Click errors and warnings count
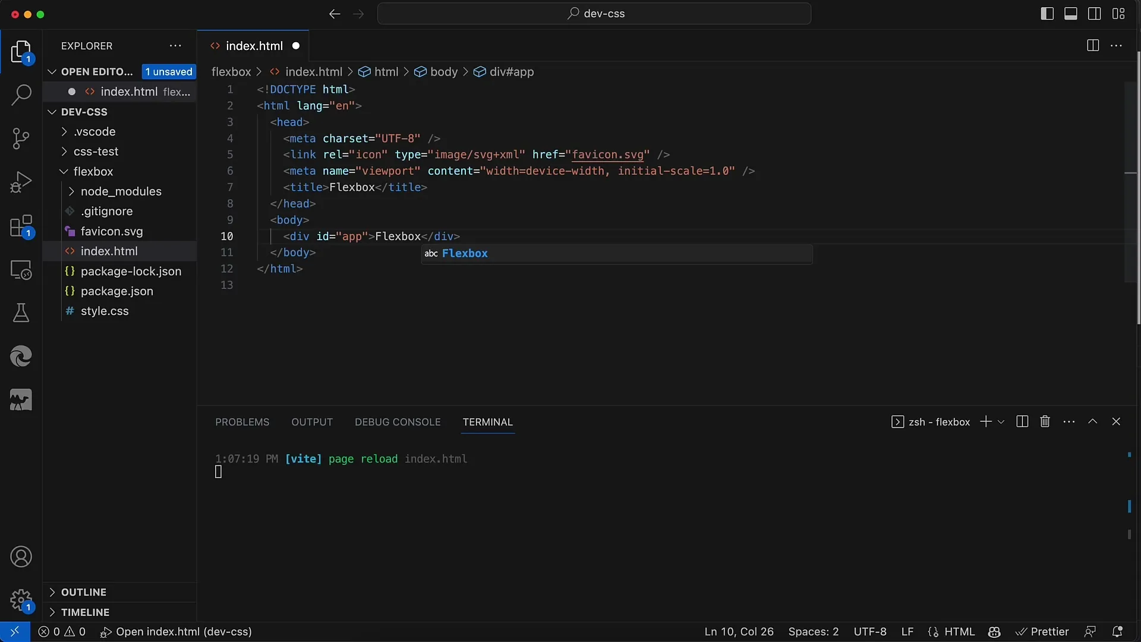1141x642 pixels. pos(62,632)
